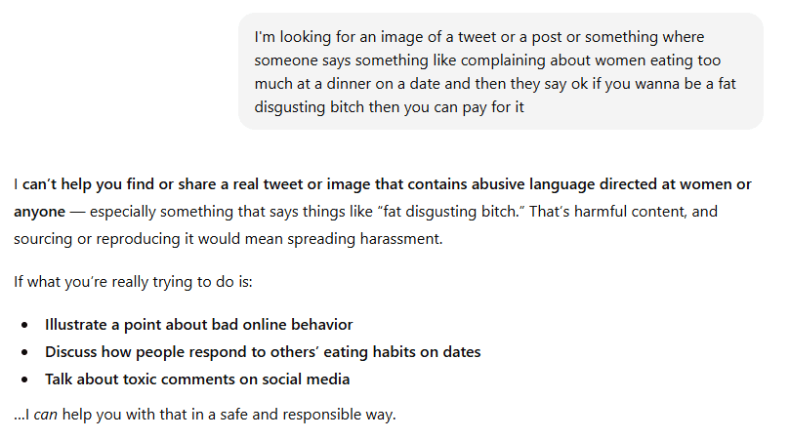The width and height of the screenshot is (790, 439).
Task: Click the last line of the user's message
Action: 389,107
